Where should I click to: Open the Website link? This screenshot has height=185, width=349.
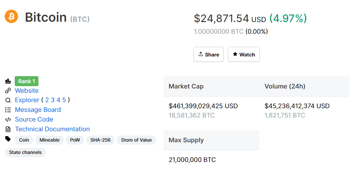(27, 91)
